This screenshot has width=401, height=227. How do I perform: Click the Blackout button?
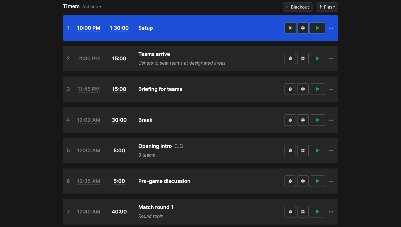pyautogui.click(x=298, y=7)
